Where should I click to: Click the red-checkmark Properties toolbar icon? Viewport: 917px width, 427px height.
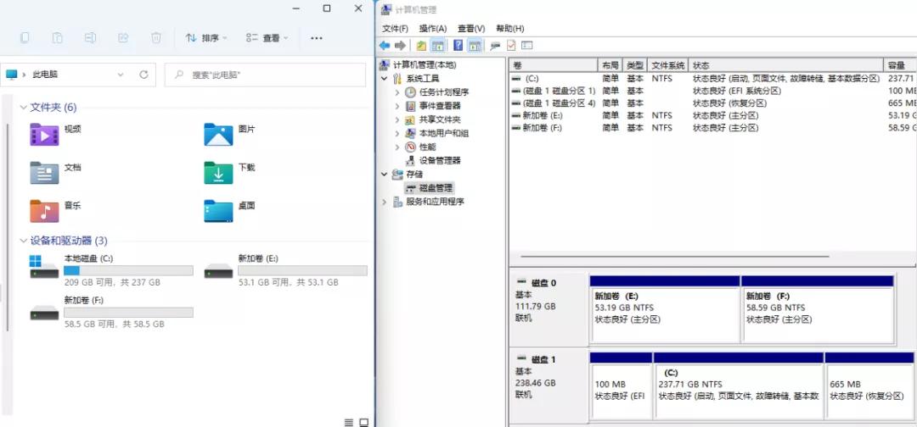click(x=511, y=46)
